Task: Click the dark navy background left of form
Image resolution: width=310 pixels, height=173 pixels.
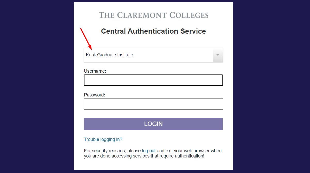Action: (37, 86)
